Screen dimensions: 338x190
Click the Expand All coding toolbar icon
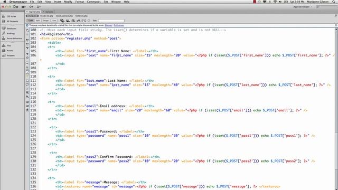pyautogui.click(x=27, y=48)
